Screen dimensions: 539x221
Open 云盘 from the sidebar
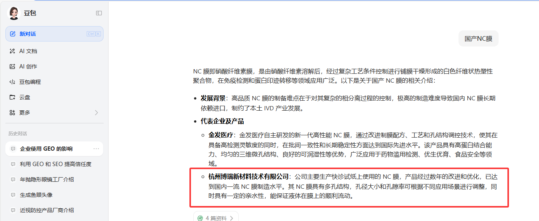pos(54,97)
